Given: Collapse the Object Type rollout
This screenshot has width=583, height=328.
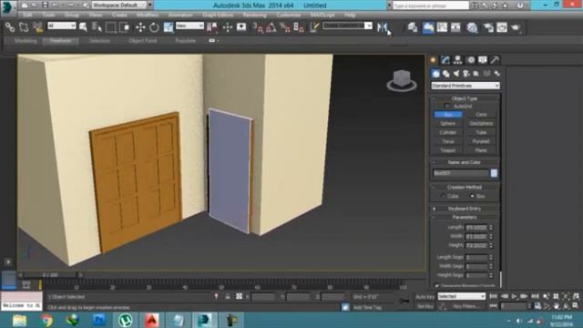Looking at the screenshot, I should coord(465,98).
